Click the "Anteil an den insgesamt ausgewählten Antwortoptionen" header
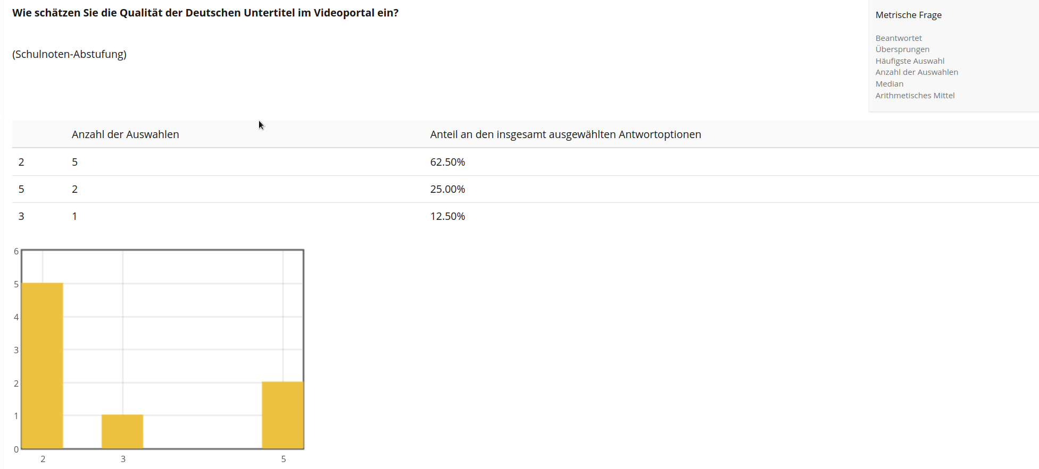The image size is (1039, 469). [566, 134]
